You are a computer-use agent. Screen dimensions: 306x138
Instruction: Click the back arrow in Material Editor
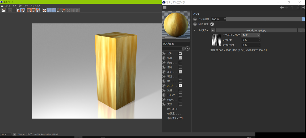282,8
